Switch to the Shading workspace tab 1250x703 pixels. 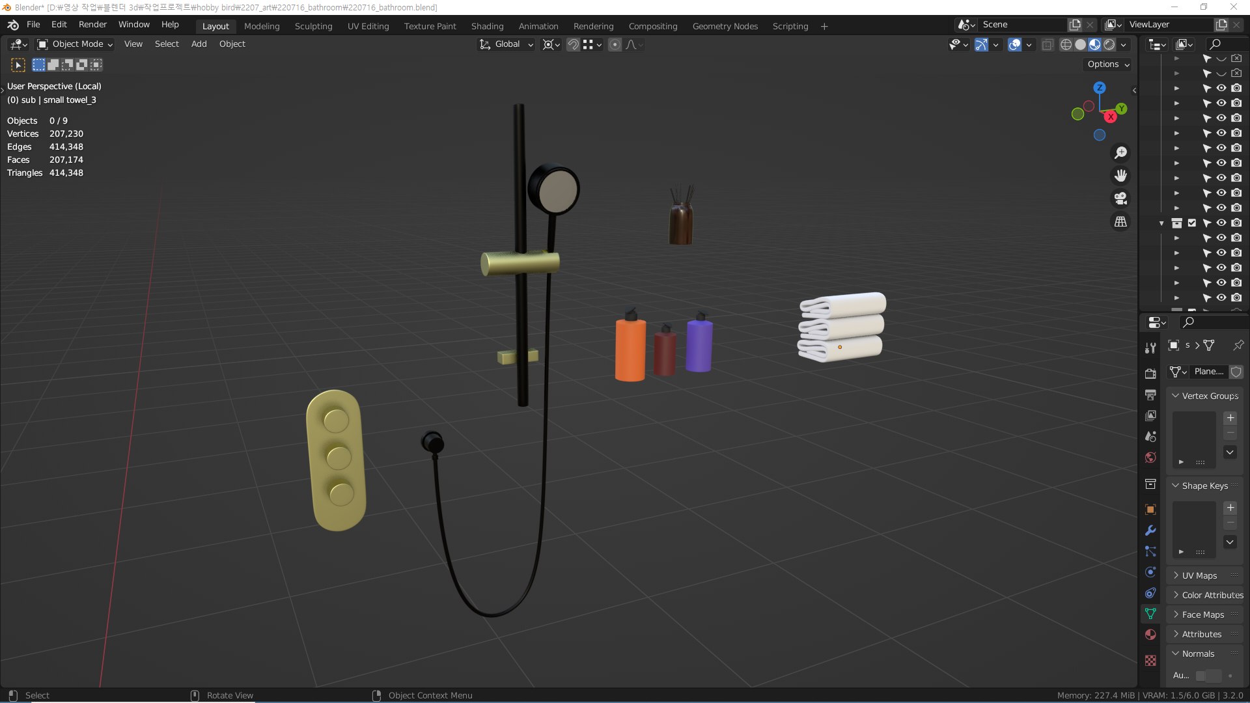tap(487, 26)
